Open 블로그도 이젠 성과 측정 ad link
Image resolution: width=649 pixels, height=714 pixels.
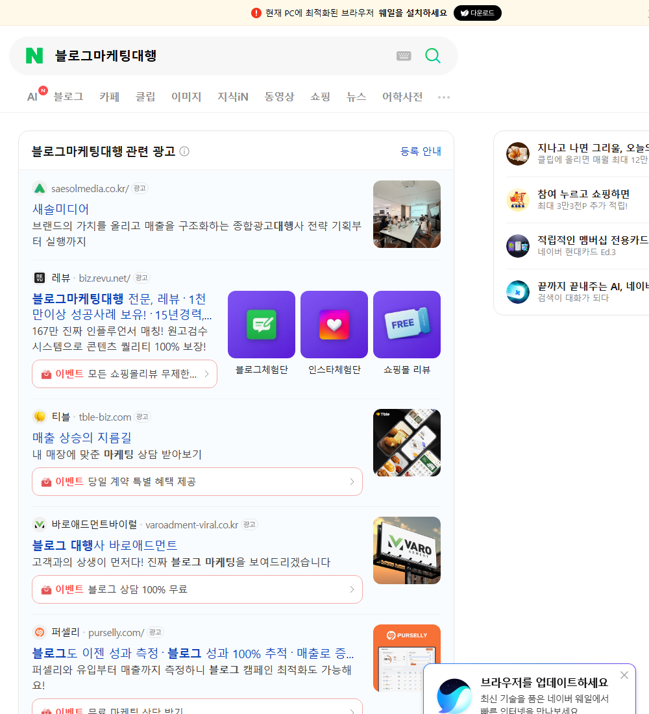[193, 653]
